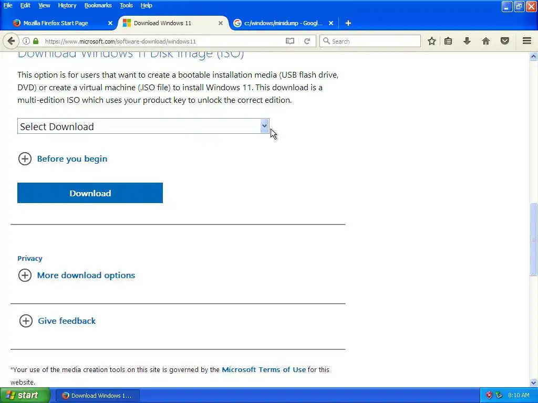This screenshot has height=403, width=538.
Task: Reload the current page
Action: coord(307,41)
